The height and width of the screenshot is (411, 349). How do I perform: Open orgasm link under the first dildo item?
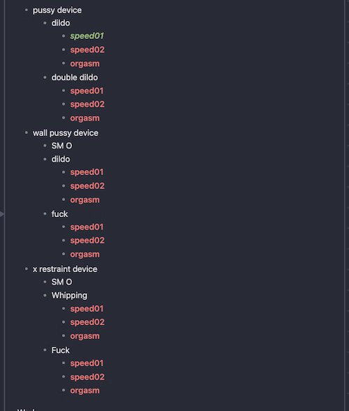coord(84,63)
